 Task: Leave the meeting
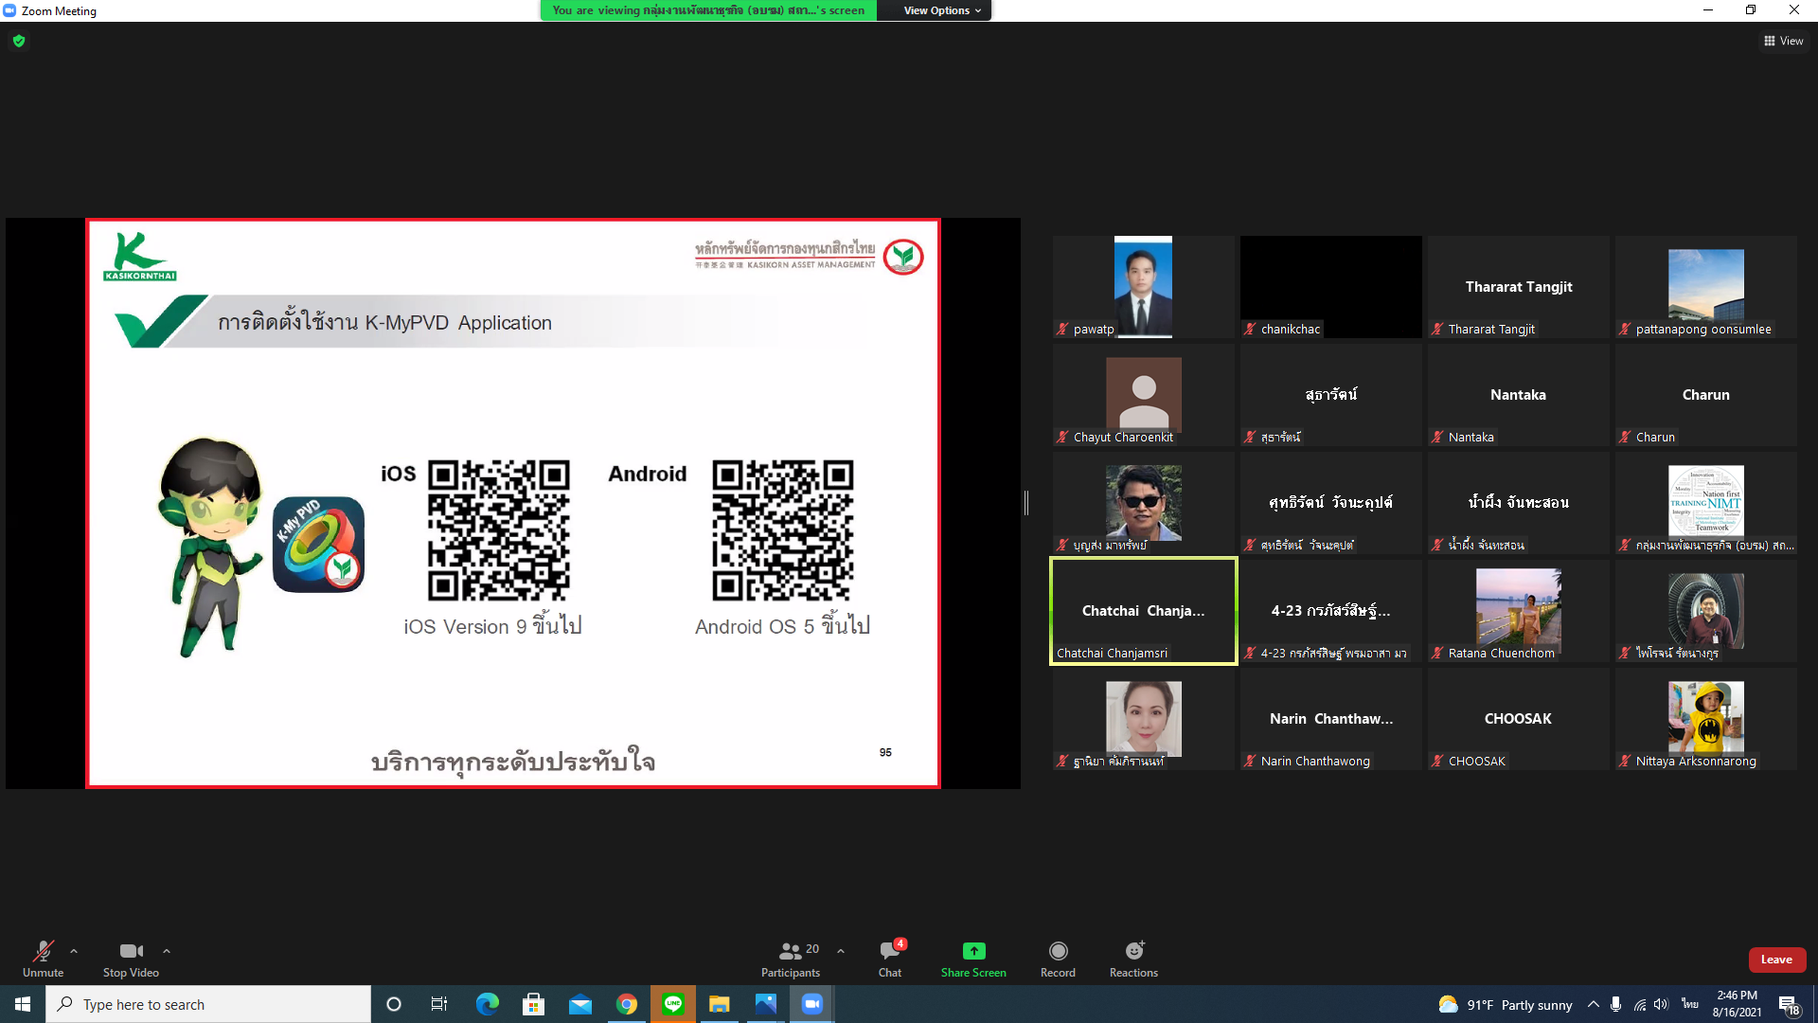(x=1776, y=960)
